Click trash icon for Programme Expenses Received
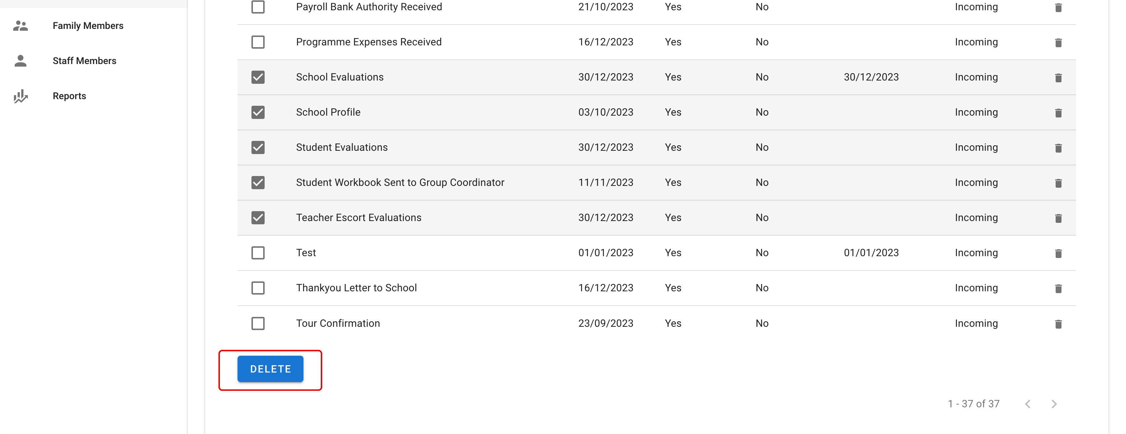The image size is (1126, 434). 1058,43
